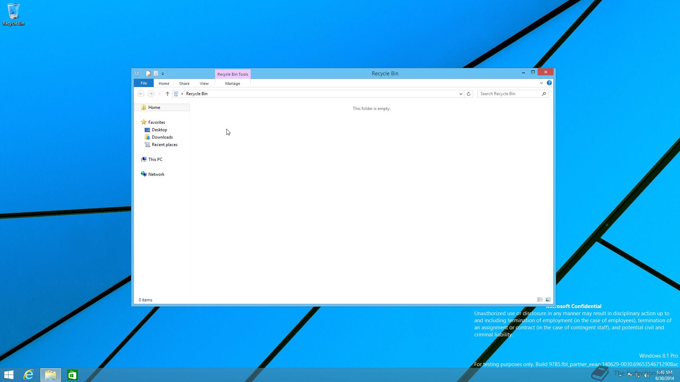Switch to details view layout
This screenshot has width=680, height=382.
540,300
